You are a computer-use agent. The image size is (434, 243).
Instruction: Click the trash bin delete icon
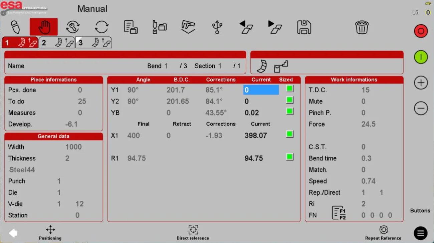point(362,27)
